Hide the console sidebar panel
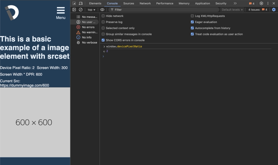This screenshot has height=165, width=278. pyautogui.click(x=74, y=10)
